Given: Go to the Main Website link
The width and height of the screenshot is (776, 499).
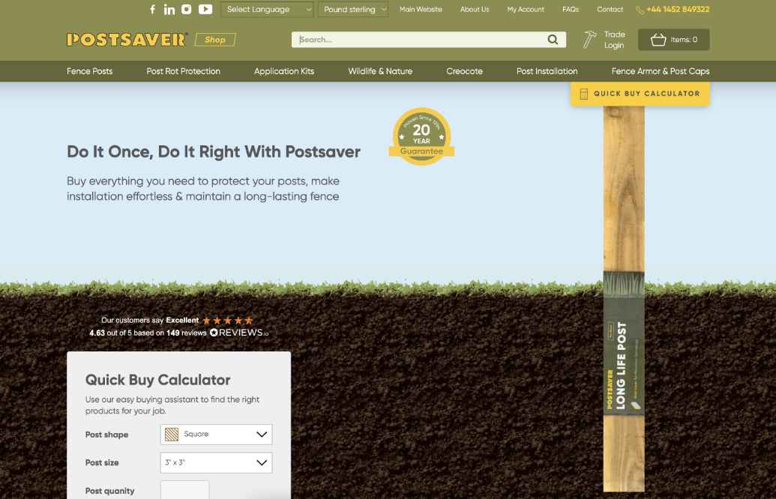Looking at the screenshot, I should (421, 10).
